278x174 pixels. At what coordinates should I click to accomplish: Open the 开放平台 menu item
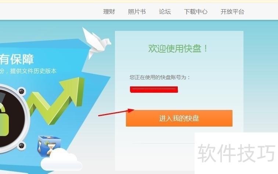pos(232,12)
